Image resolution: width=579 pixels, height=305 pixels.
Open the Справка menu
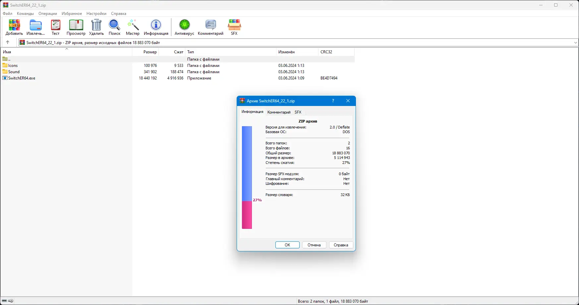tap(119, 14)
